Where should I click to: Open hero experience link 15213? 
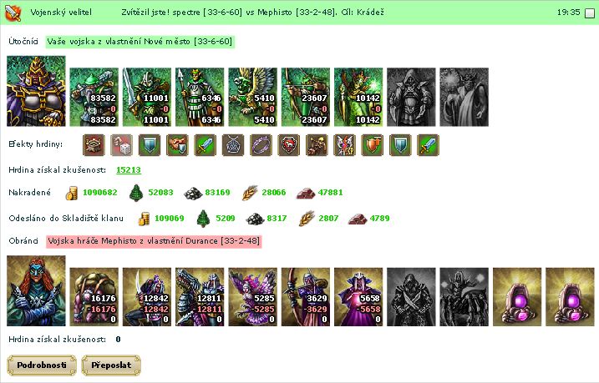point(129,169)
